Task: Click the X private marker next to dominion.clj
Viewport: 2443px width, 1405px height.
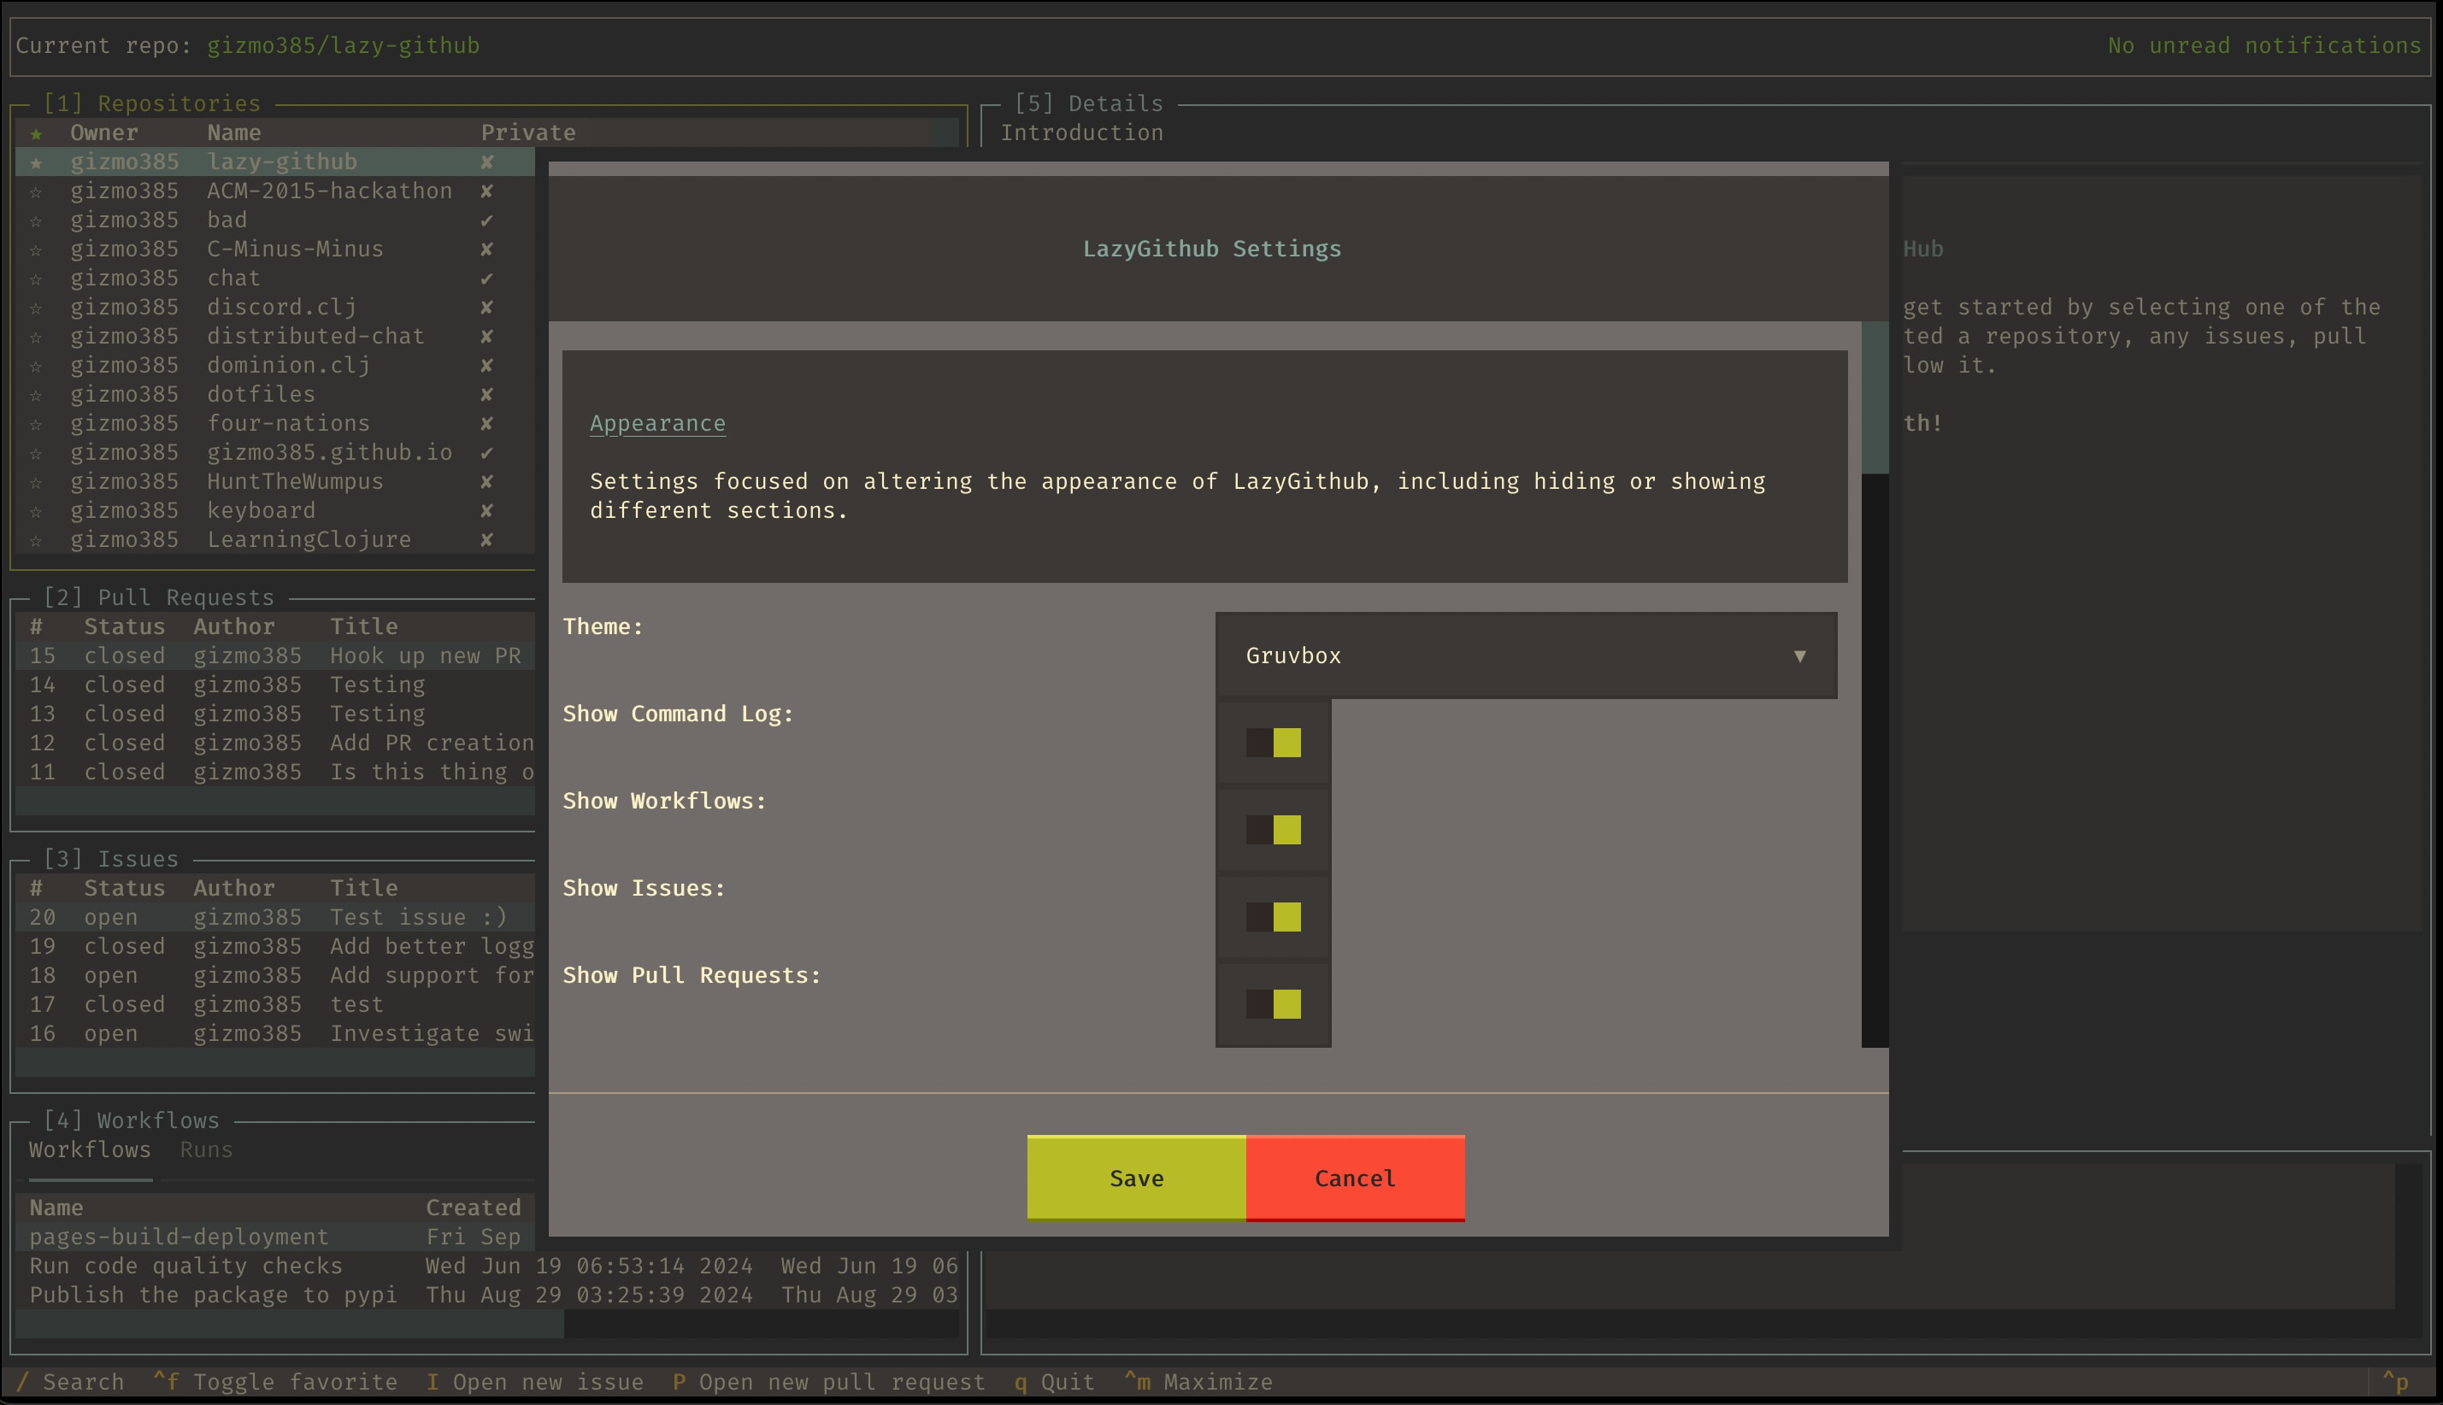Action: tap(487, 365)
